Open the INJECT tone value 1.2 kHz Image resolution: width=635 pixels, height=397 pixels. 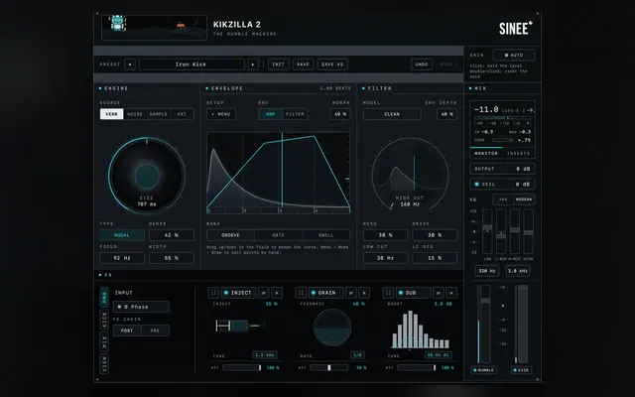coord(265,355)
